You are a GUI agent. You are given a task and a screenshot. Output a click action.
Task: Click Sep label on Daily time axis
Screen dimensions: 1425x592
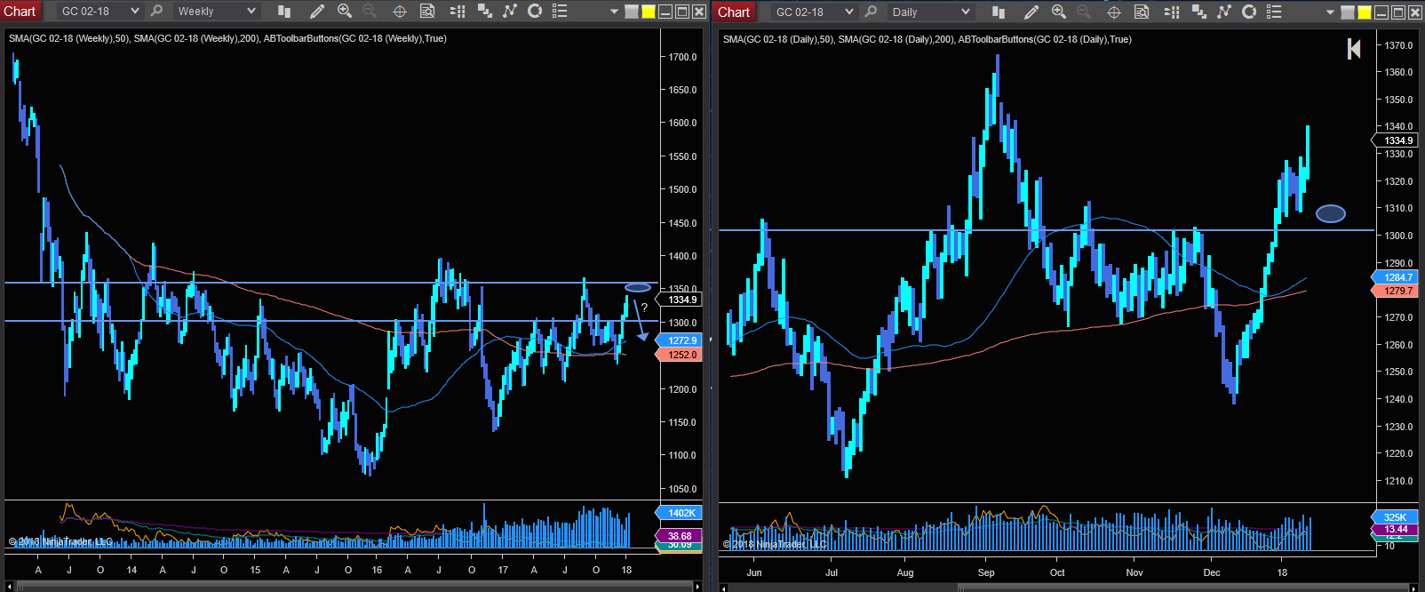[986, 572]
